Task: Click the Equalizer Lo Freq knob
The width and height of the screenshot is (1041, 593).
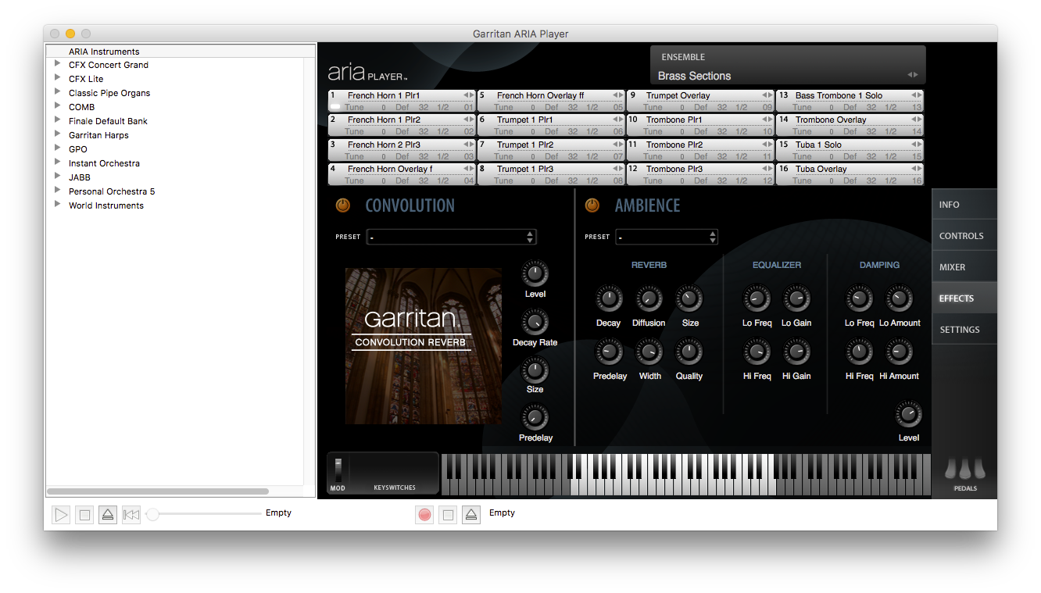Action: 757,298
